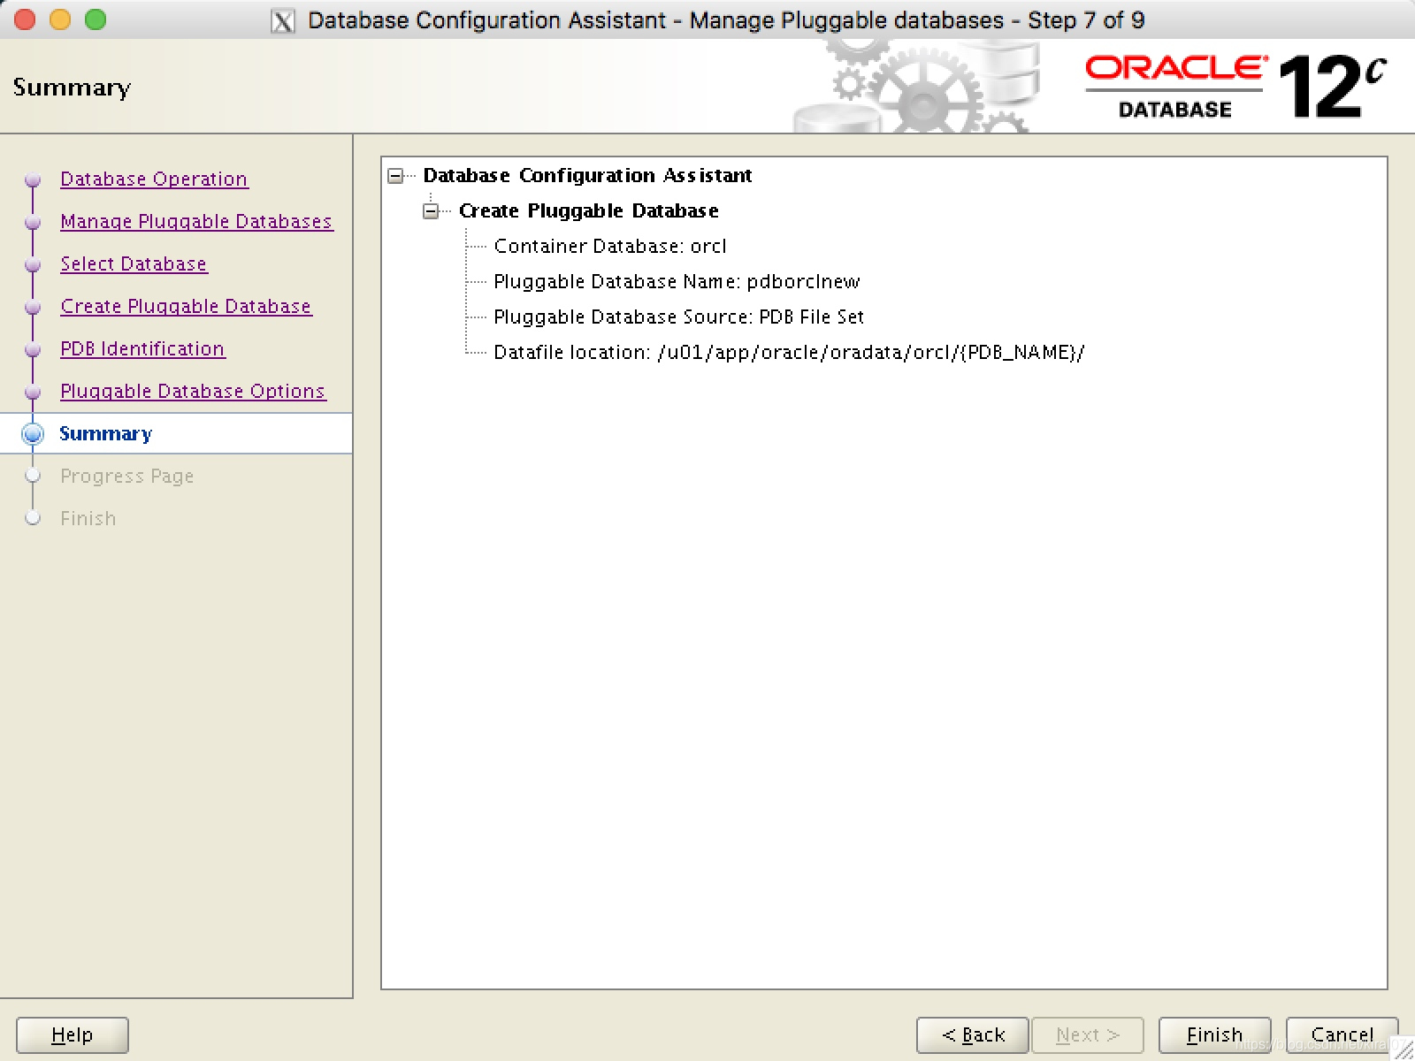The image size is (1415, 1061).
Task: Click the Pluggable Database Options step bullet
Action: tap(33, 392)
